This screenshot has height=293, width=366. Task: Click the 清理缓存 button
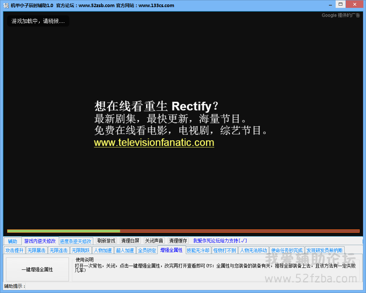click(x=178, y=241)
